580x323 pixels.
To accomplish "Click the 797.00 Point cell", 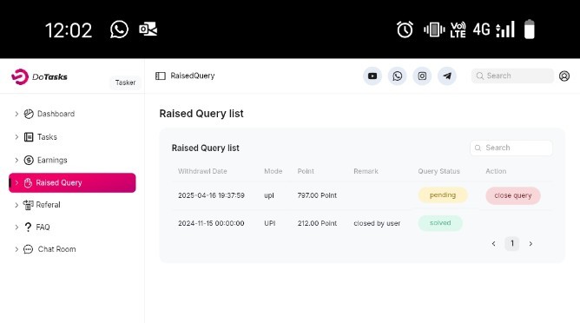I will [x=317, y=195].
